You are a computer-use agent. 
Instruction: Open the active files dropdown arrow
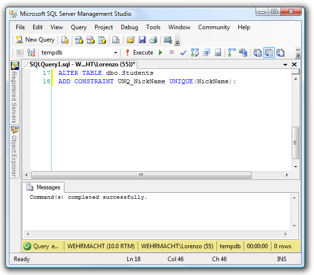click(285, 64)
